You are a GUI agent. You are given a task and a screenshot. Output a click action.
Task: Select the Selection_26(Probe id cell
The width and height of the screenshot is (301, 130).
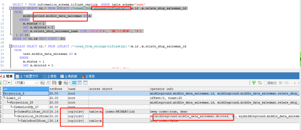pyautogui.click(x=26, y=116)
